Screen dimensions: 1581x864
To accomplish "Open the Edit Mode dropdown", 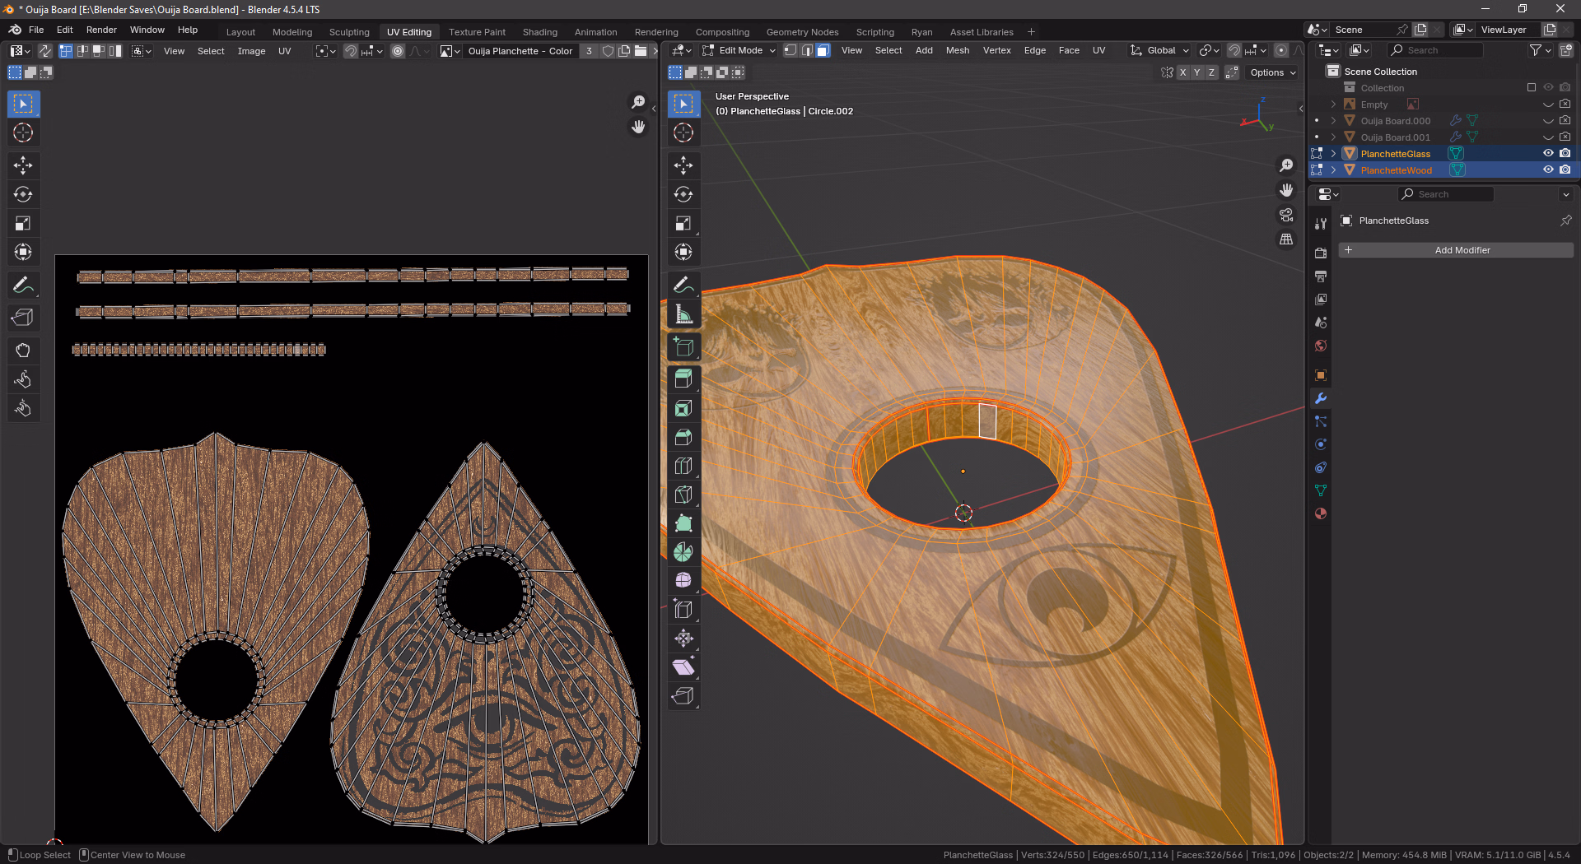I will pos(739,50).
